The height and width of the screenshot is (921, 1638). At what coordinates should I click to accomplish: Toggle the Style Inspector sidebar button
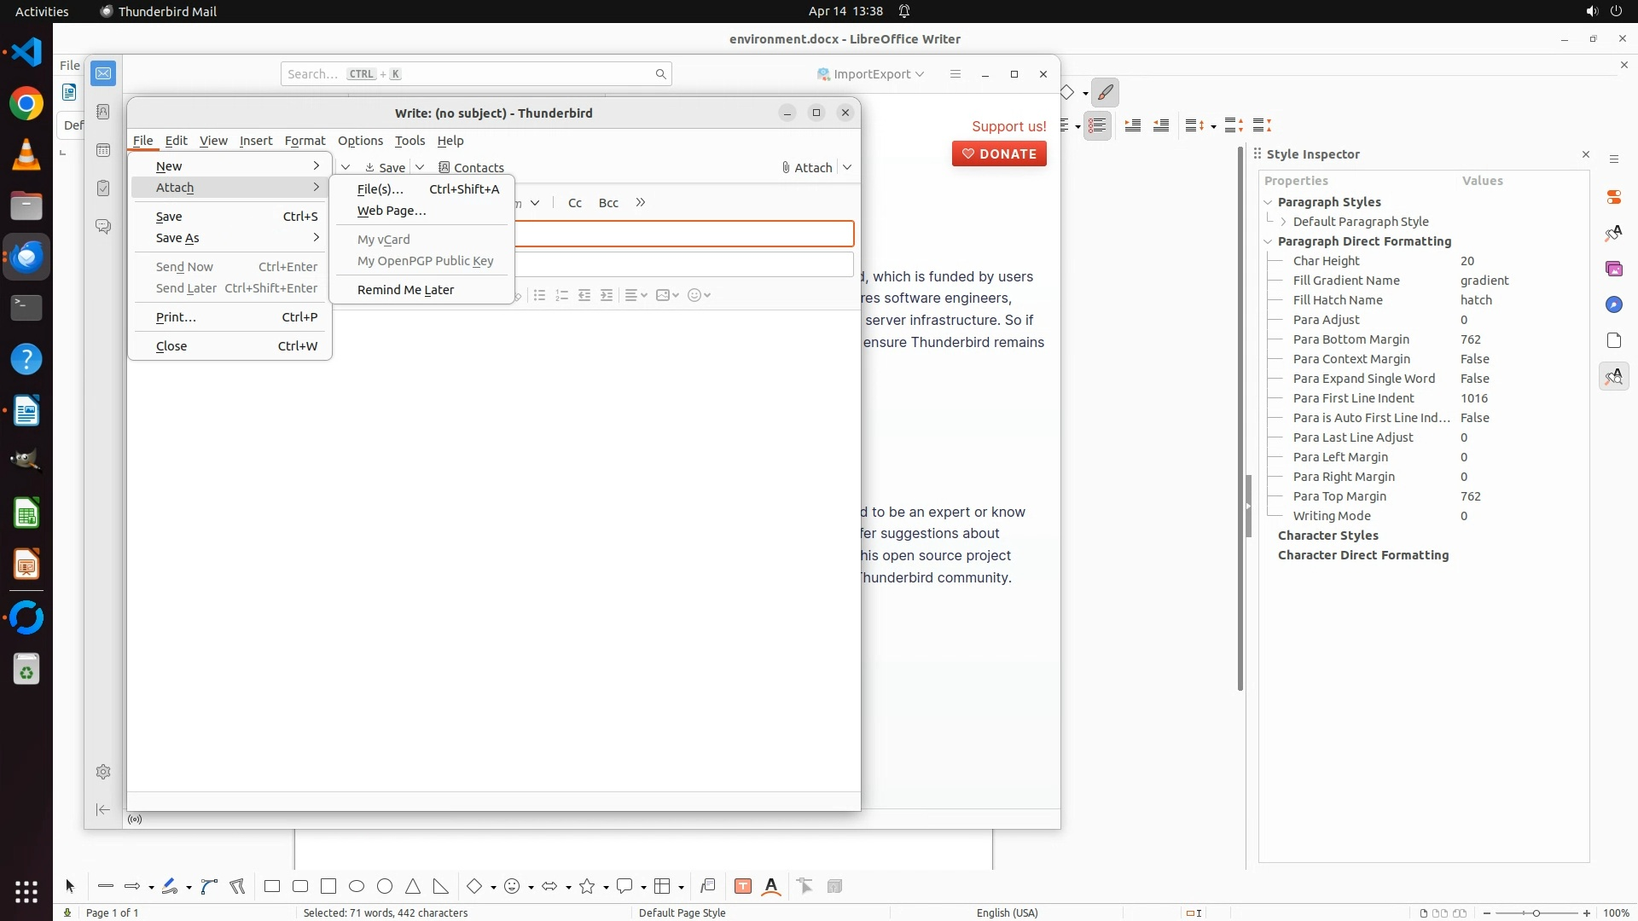[1613, 376]
